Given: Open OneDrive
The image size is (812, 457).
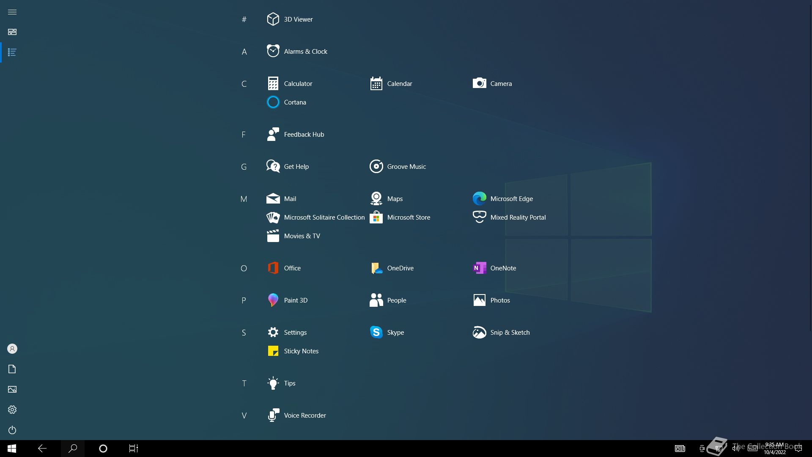Looking at the screenshot, I should (392, 268).
